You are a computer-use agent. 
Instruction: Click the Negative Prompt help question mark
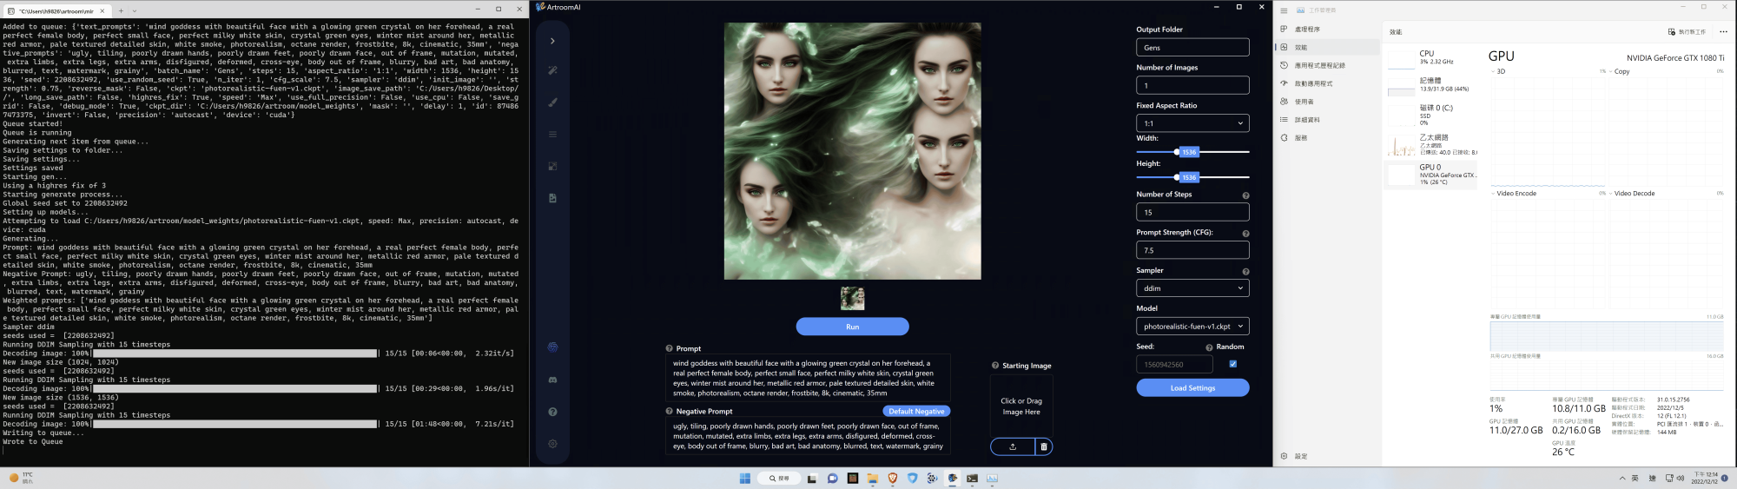(670, 412)
